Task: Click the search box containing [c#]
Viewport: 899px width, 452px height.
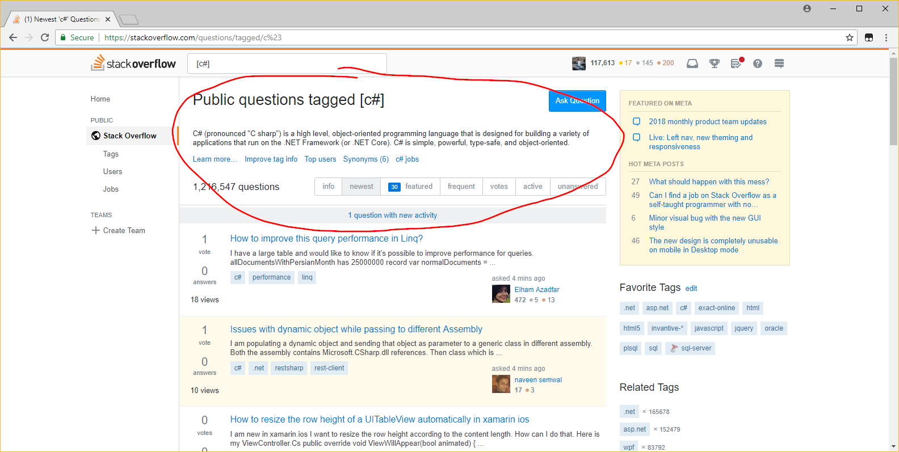Action: tap(287, 64)
